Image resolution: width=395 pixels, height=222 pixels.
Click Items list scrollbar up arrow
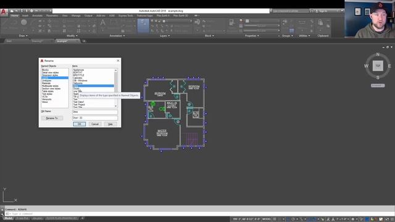tap(116, 70)
